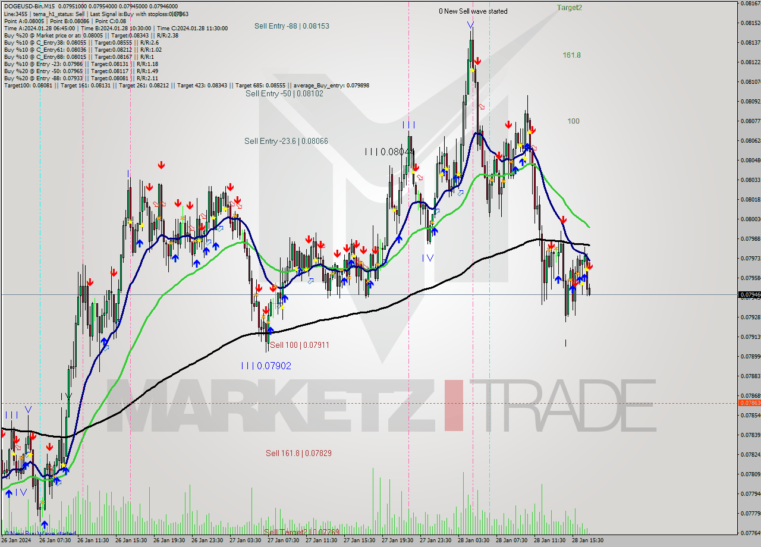Click the 'Sell Entry -88 | 0.08153' label
This screenshot has height=547, width=761.
[291, 26]
